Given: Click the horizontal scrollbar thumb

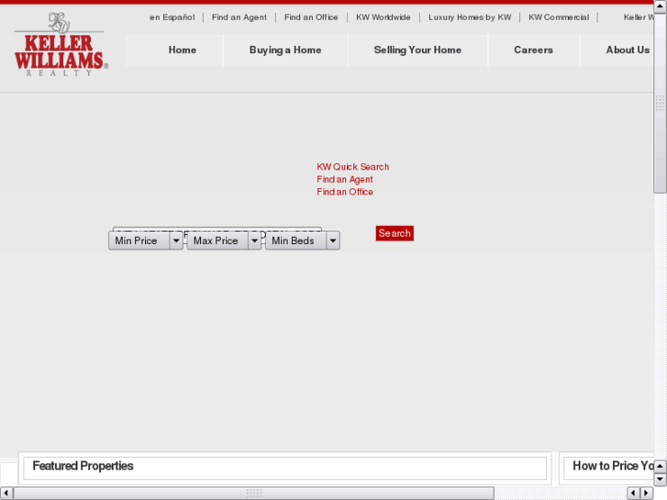Looking at the screenshot, I should tap(254, 494).
